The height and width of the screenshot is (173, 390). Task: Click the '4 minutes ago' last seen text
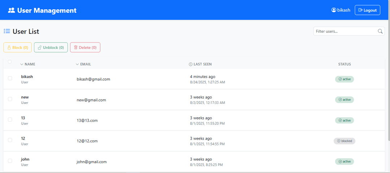point(203,77)
